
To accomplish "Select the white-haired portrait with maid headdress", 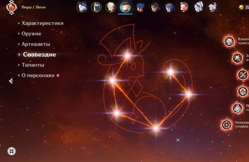I will click(x=198, y=7).
